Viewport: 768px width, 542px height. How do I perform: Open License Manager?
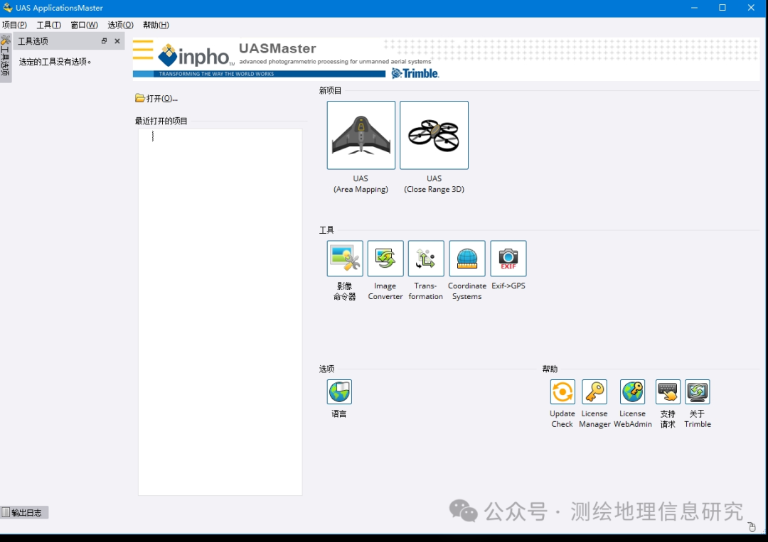coord(594,392)
